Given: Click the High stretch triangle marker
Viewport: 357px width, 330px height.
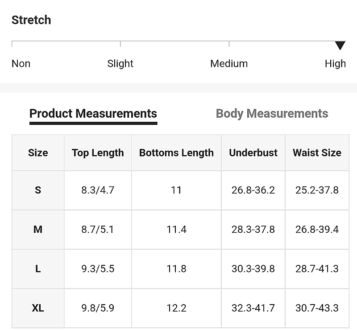Looking at the screenshot, I should [340, 45].
